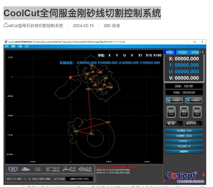Image resolution: width=213 pixels, height=187 pixels.
Task: Switch to the 程序坐标 coordinate tab
Action: click(170, 52)
